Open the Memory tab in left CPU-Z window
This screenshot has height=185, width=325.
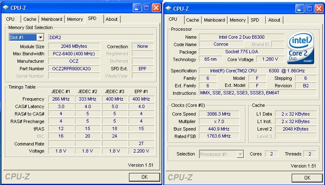point(75,19)
